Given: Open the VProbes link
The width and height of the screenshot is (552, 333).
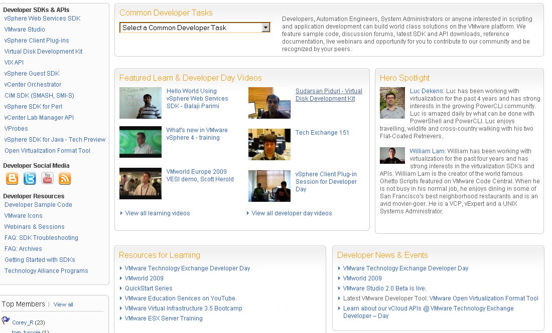Looking at the screenshot, I should coord(16,129).
